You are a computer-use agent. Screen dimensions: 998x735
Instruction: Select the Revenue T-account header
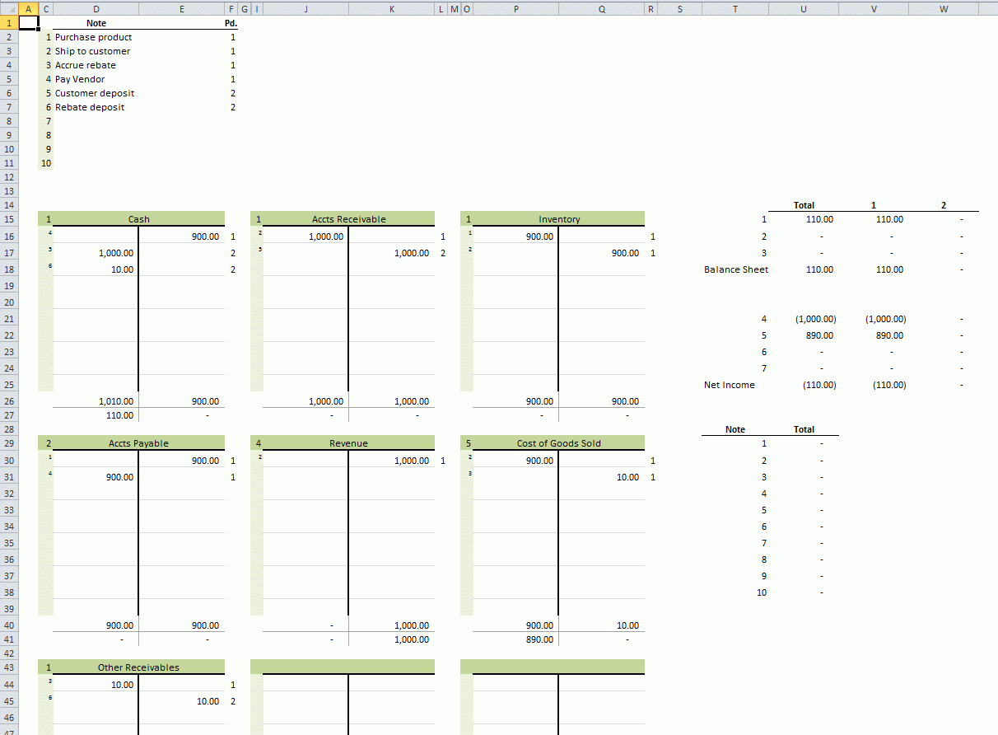click(x=348, y=442)
